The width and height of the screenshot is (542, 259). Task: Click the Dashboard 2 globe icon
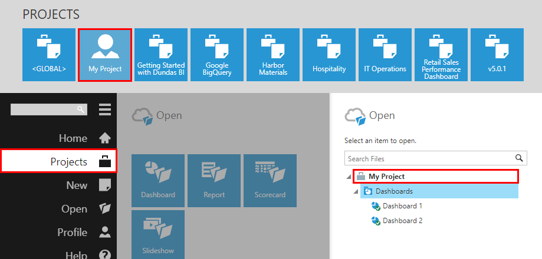pos(376,221)
